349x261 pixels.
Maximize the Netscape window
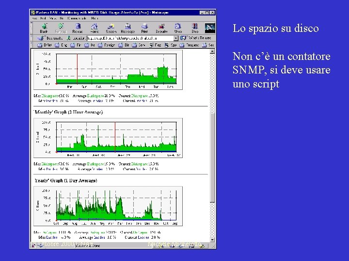[x=207, y=13]
